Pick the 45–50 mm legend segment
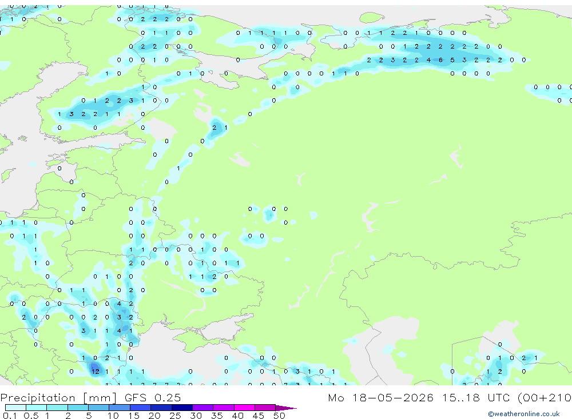 pos(265,408)
